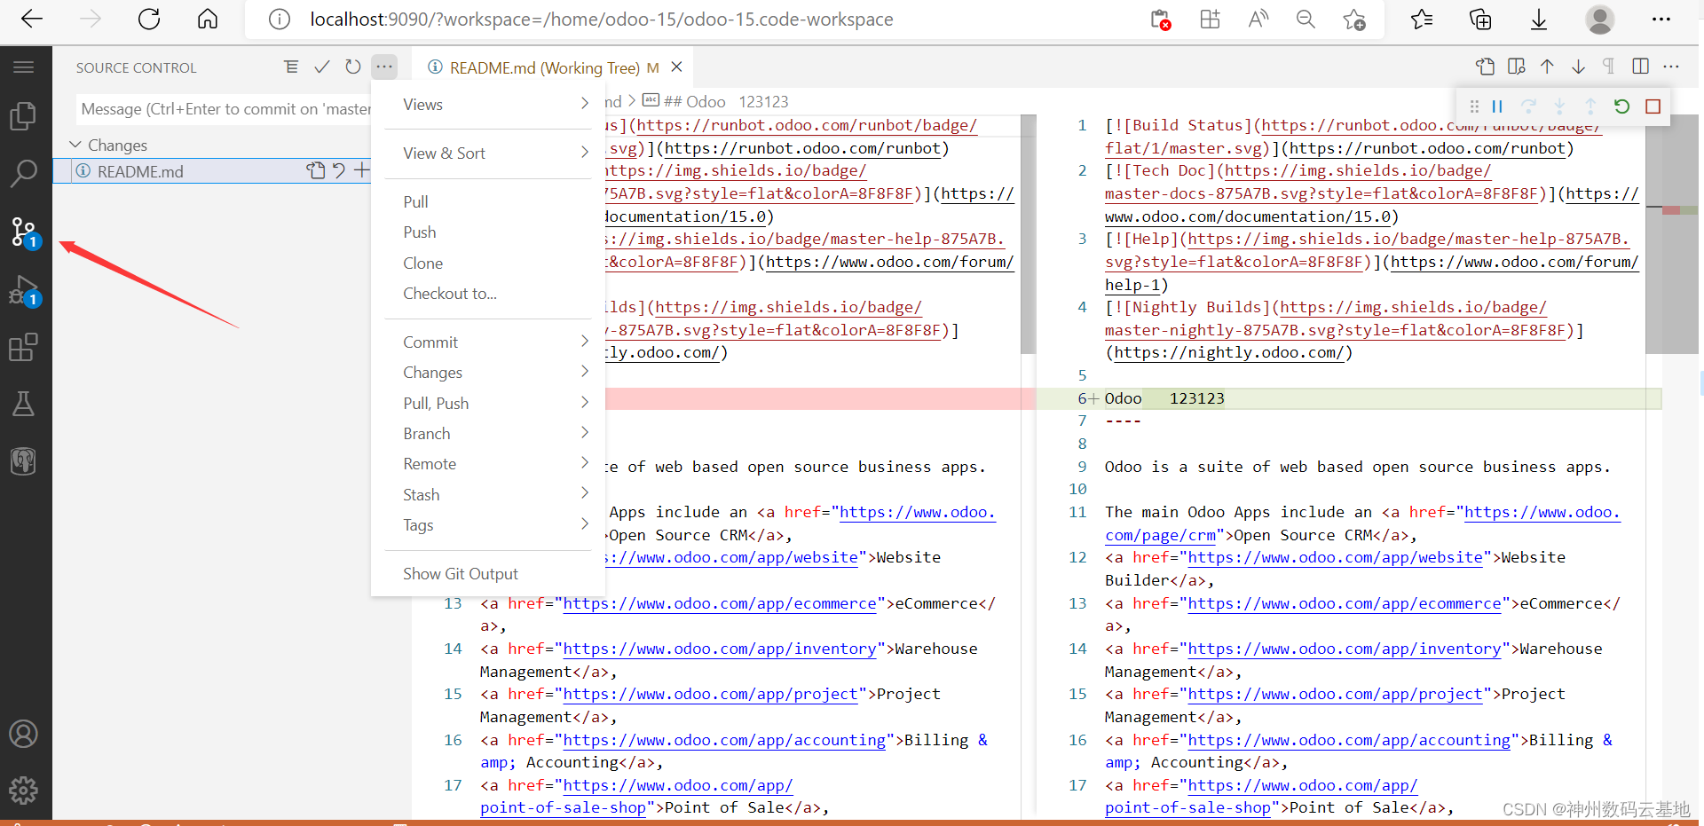
Task: Select Pull from the git menu
Action: [488, 201]
